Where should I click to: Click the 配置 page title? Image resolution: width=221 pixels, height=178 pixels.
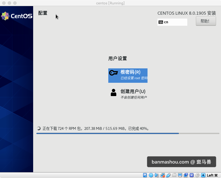(x=43, y=13)
